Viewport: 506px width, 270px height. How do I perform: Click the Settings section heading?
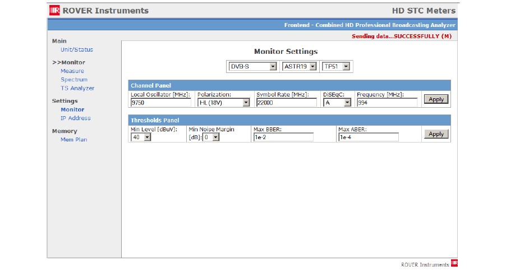[65, 101]
